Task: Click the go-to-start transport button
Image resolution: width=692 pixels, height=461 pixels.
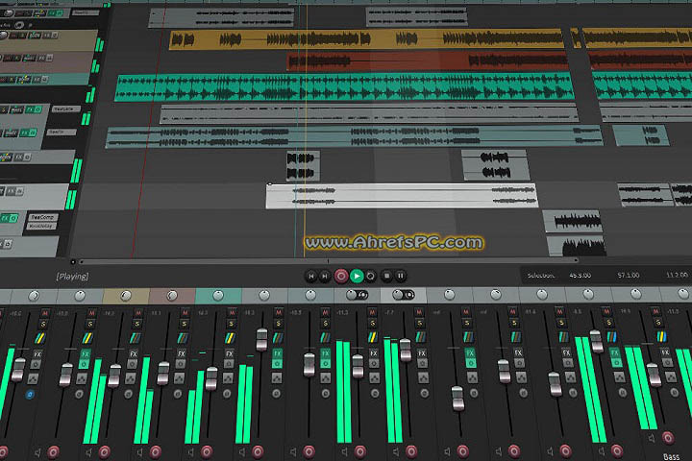Action: point(310,276)
